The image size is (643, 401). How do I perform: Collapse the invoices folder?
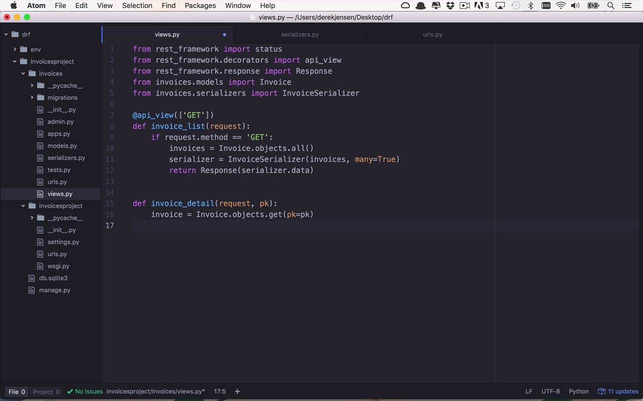[23, 73]
